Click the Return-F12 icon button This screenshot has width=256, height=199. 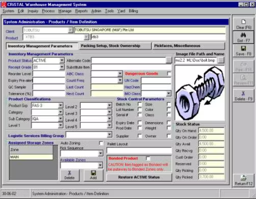[243, 181]
